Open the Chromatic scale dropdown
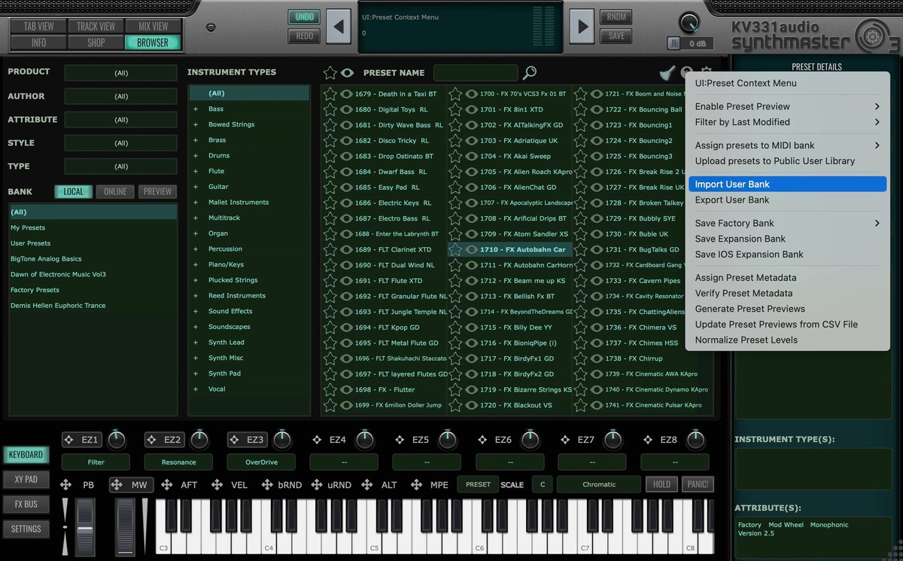 point(599,484)
